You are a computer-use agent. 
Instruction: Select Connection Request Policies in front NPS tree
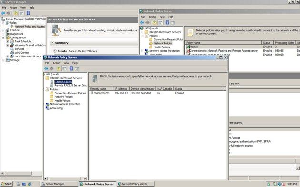pyautogui.click(x=70, y=93)
